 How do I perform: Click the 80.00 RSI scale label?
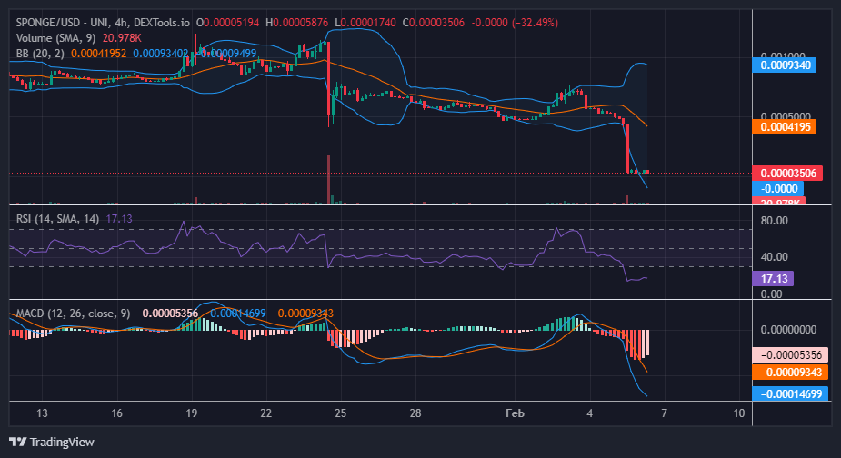(775, 221)
